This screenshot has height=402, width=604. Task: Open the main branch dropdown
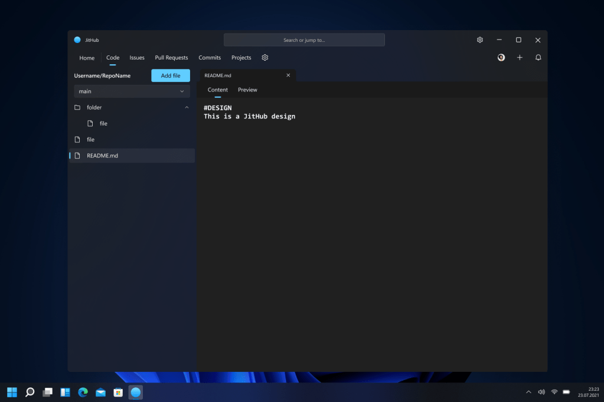click(x=132, y=91)
